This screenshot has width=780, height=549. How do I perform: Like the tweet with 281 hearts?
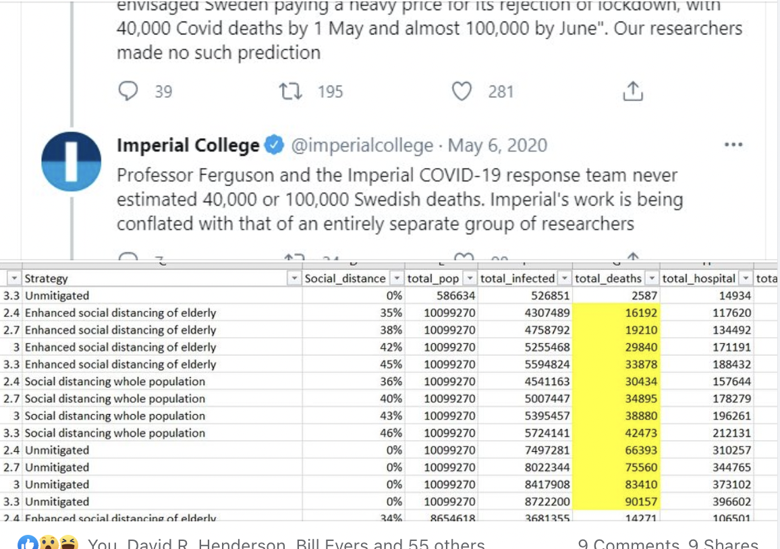[462, 91]
